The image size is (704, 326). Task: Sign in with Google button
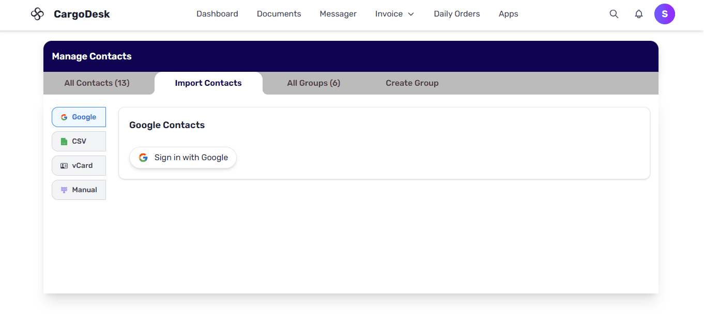[183, 158]
